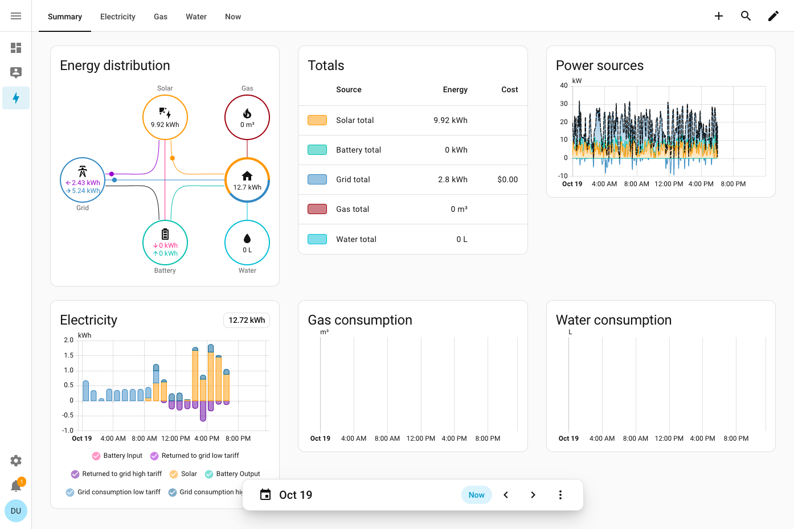
Task: Click the 'Battery total' row label
Action: 358,150
